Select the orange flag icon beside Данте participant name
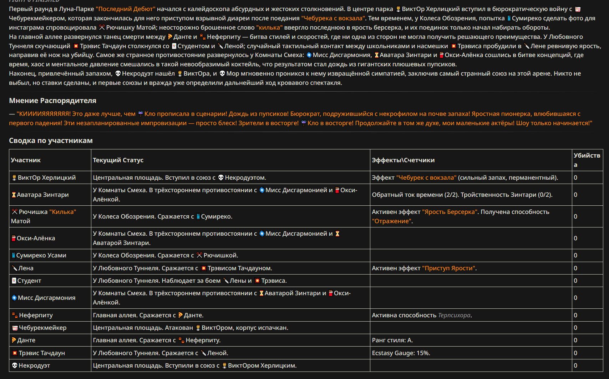The image size is (609, 379). tap(14, 340)
